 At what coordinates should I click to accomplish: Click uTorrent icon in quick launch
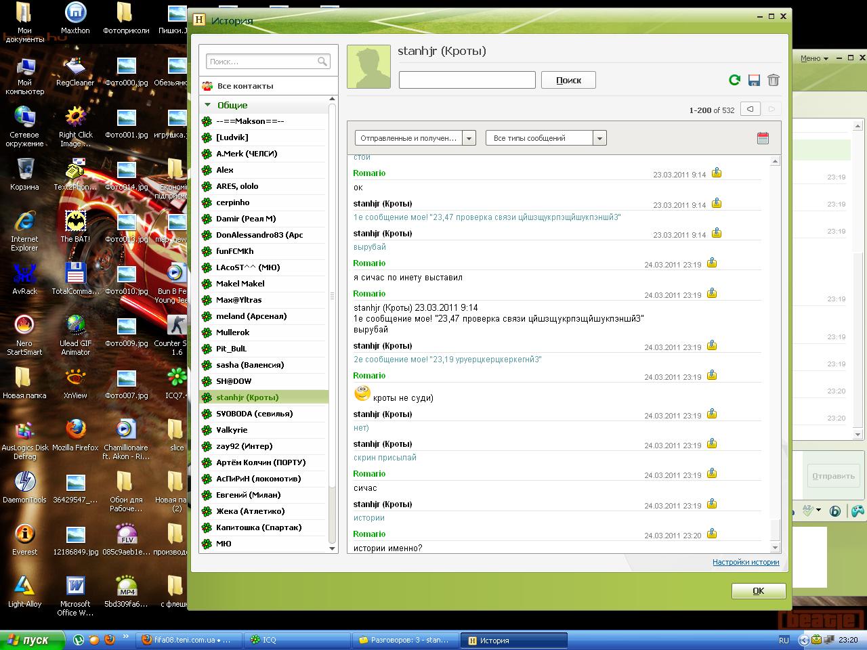click(79, 640)
